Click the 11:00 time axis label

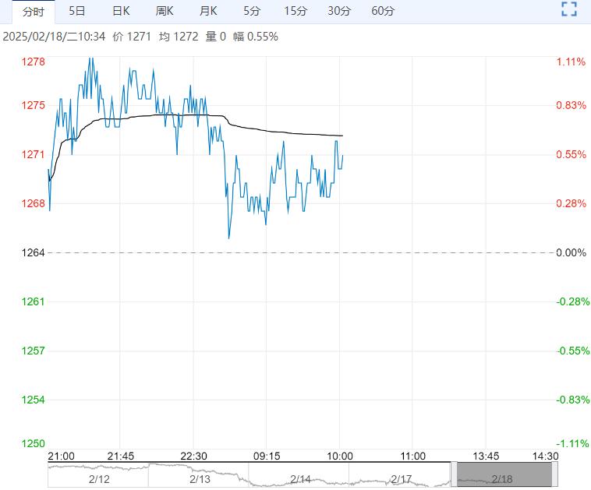[412, 456]
